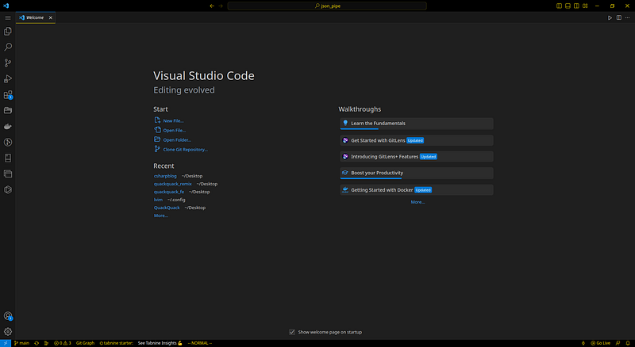The image size is (635, 347).
Task: Expand the hamburger application menu
Action: click(x=8, y=17)
